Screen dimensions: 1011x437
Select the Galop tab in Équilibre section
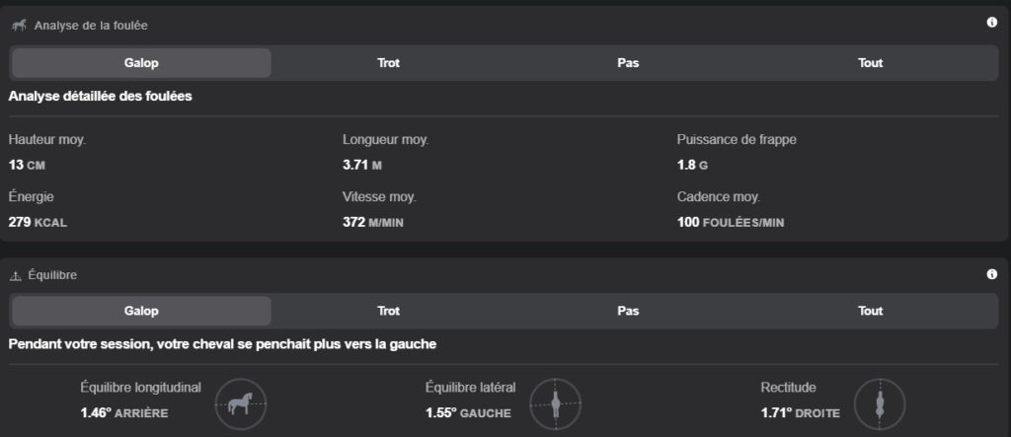pyautogui.click(x=141, y=311)
